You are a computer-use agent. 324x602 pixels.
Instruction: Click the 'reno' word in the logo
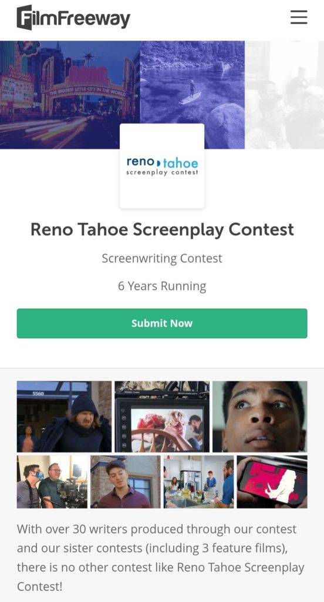point(140,162)
